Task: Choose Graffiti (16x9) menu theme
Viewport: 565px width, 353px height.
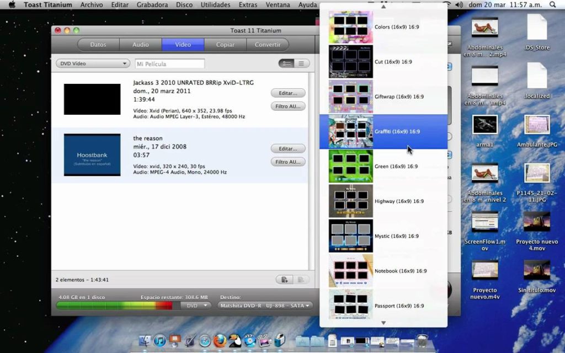Action: 383,131
